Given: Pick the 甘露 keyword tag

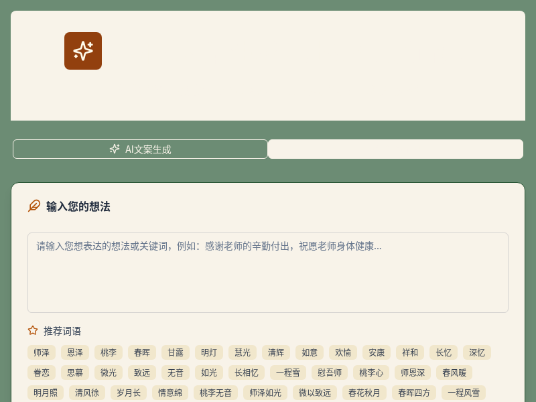Looking at the screenshot, I should [176, 352].
